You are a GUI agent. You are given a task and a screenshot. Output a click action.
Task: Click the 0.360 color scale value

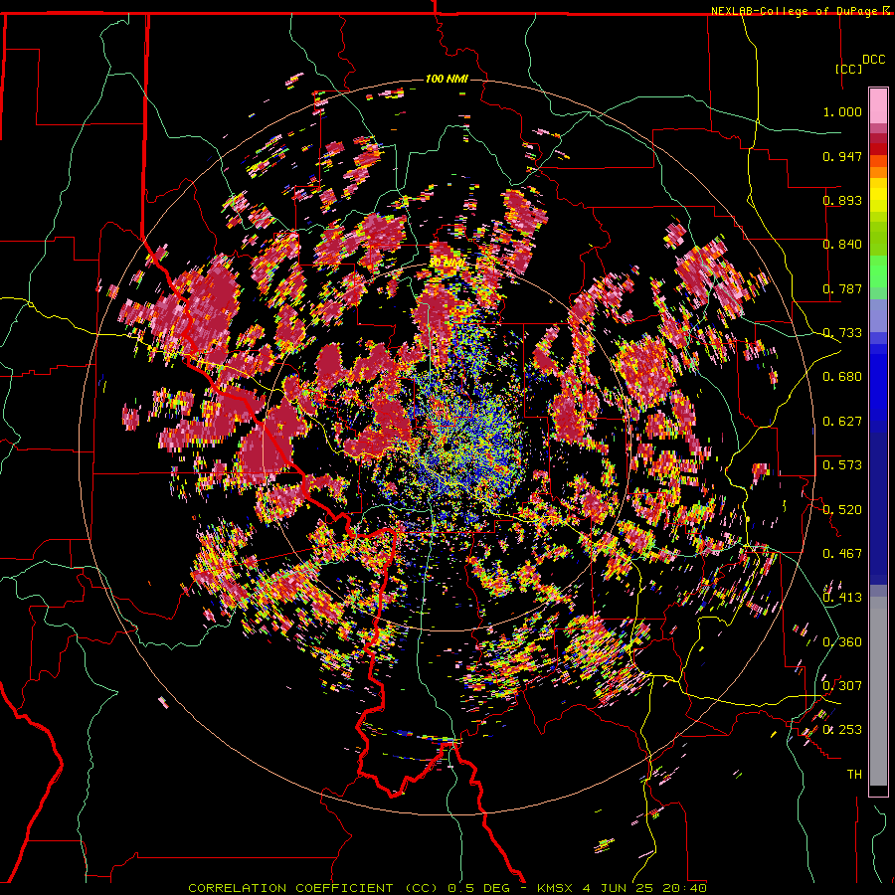(x=842, y=642)
